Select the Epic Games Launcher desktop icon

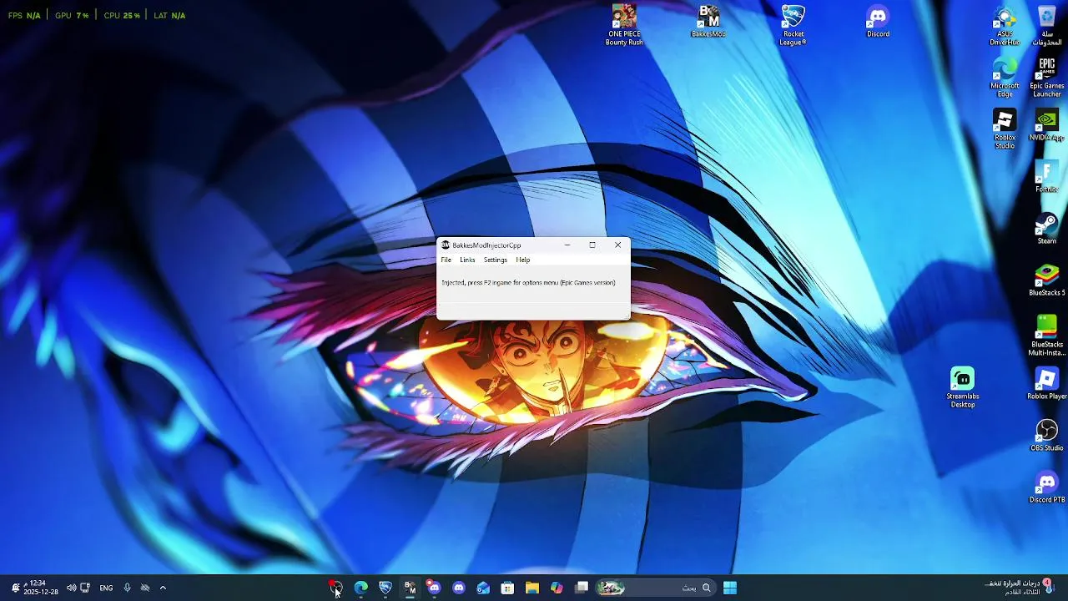(x=1047, y=78)
